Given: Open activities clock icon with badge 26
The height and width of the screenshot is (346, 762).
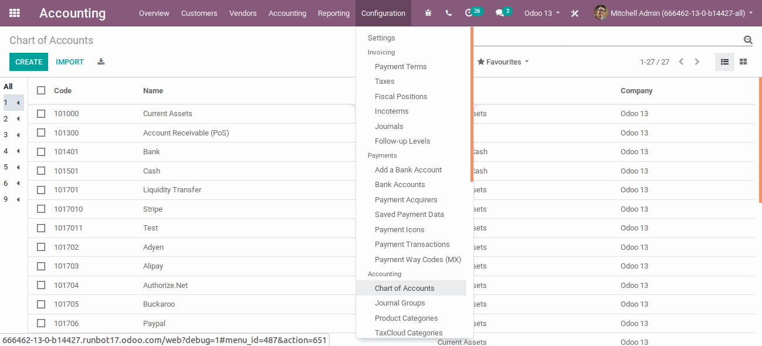Looking at the screenshot, I should point(469,13).
